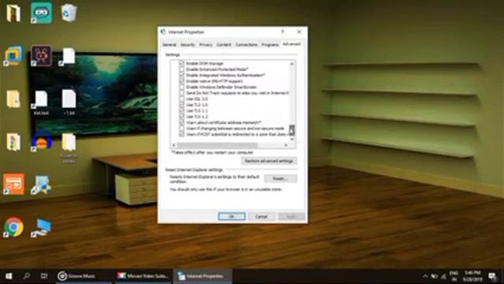
Task: Go to the Programs tab
Action: pyautogui.click(x=270, y=45)
